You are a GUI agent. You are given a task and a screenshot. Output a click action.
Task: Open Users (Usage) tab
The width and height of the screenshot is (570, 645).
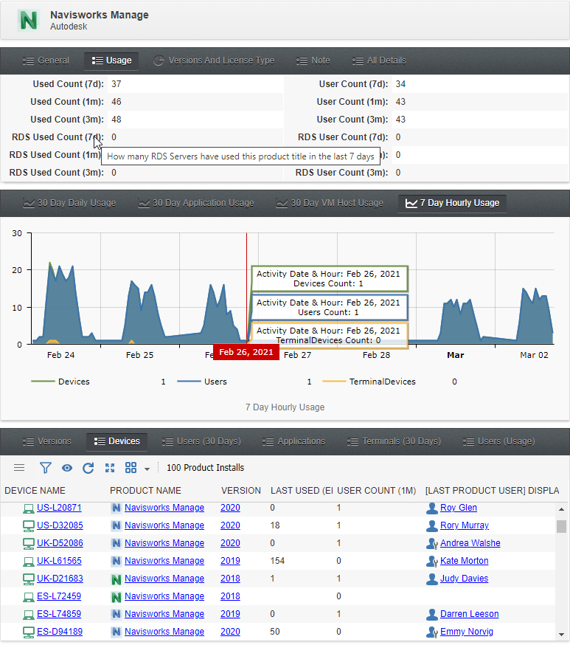(499, 441)
